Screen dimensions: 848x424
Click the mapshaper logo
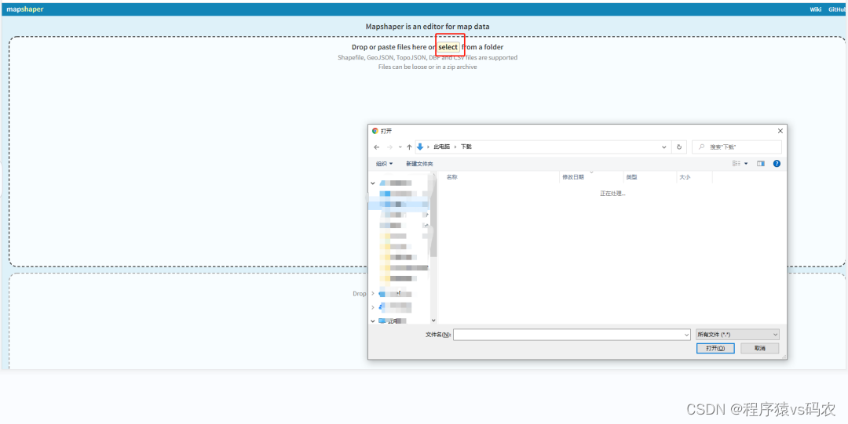(25, 9)
